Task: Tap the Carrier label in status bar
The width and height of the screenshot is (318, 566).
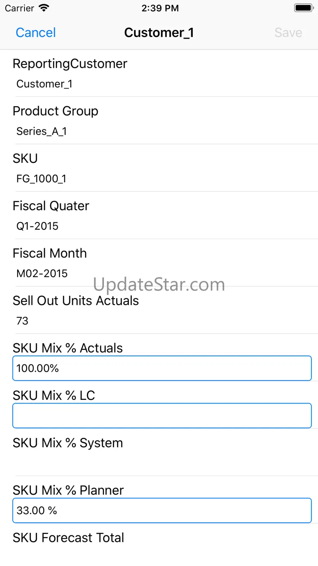Action: click(x=19, y=8)
